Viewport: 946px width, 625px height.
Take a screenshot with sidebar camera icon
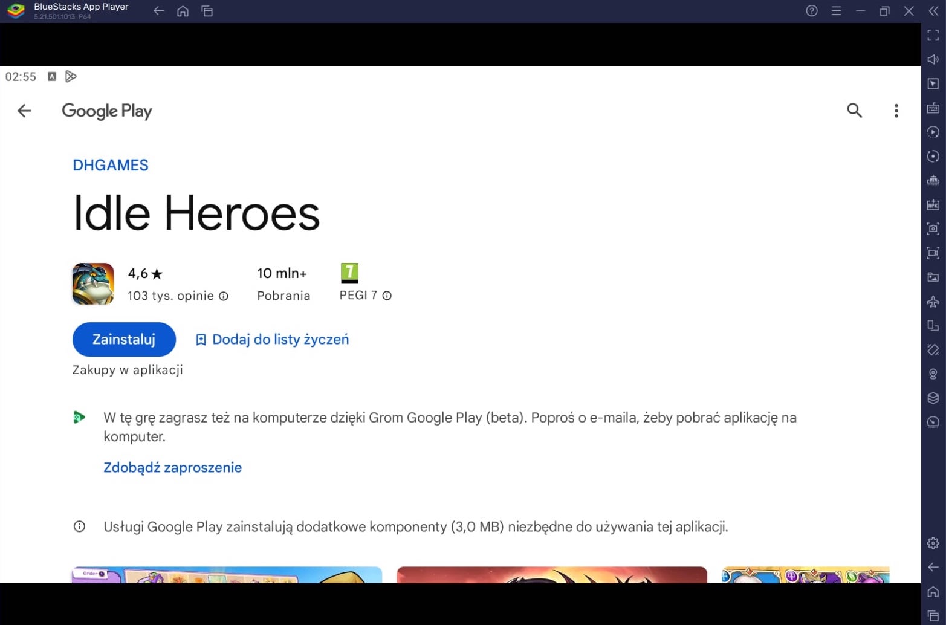[x=933, y=228]
